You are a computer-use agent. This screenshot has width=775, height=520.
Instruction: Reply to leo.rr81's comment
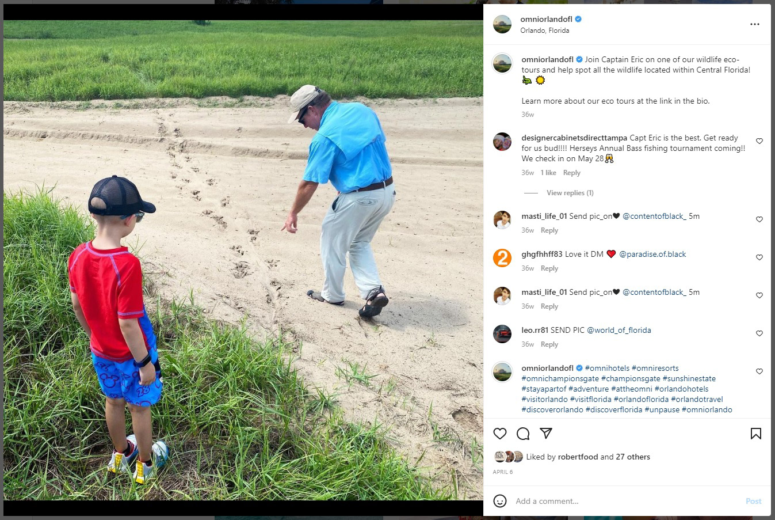pos(549,344)
